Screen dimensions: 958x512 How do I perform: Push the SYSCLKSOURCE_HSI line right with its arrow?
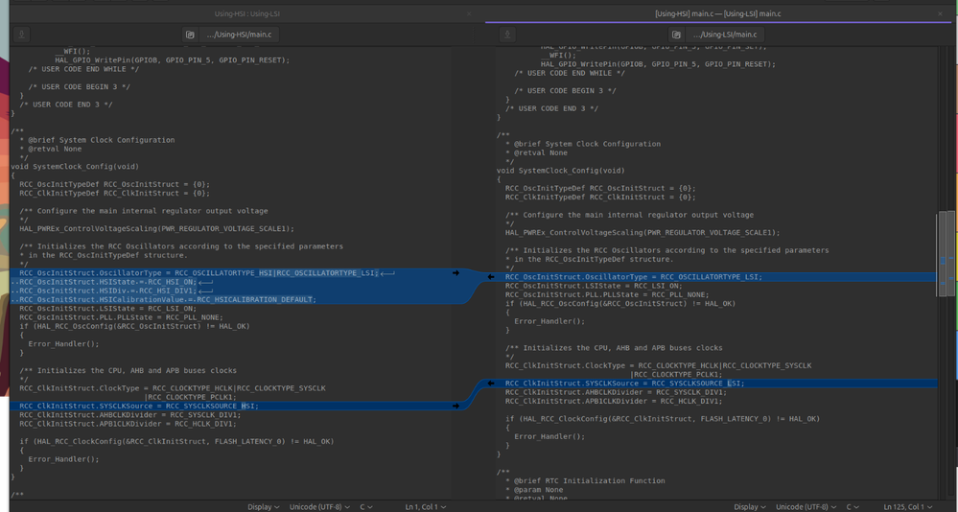tap(456, 406)
